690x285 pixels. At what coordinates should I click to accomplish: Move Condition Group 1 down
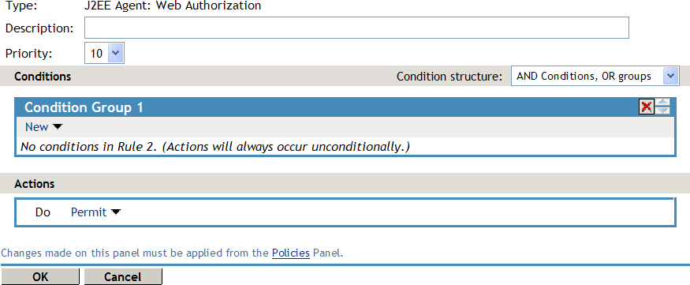click(662, 111)
